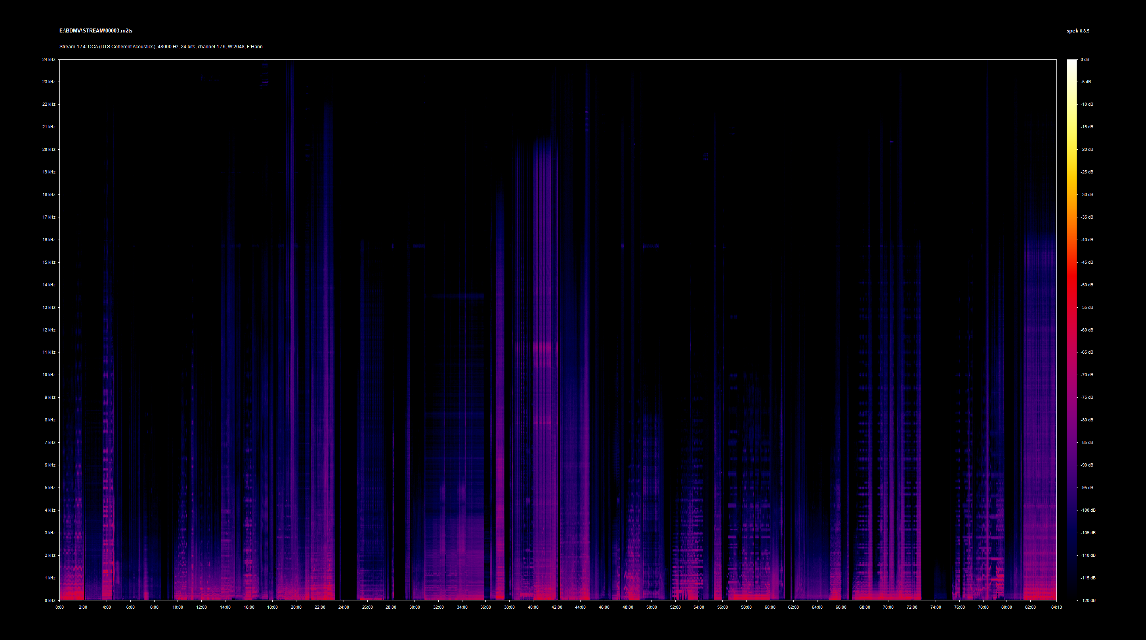
Task: Click the 0 kHz frequency axis label
Action: [x=50, y=600]
